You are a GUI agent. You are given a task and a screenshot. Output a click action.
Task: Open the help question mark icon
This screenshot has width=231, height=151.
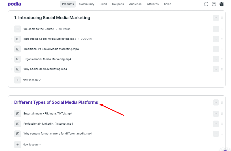pos(214,4)
